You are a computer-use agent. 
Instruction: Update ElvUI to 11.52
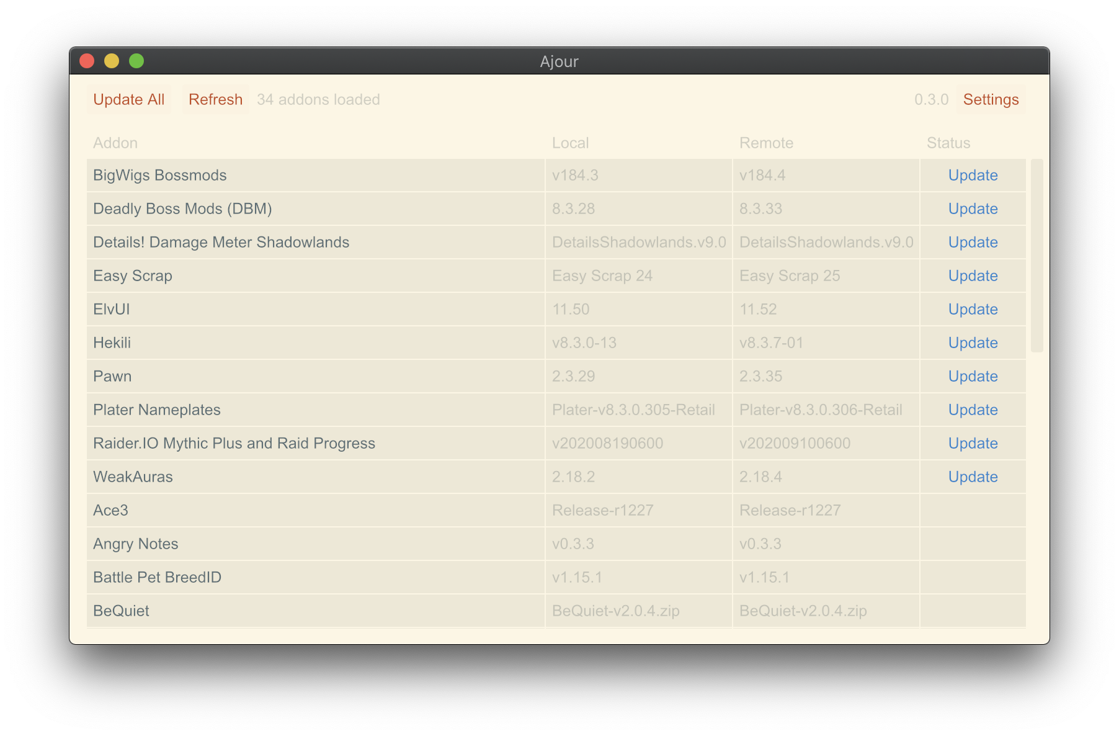tap(973, 309)
